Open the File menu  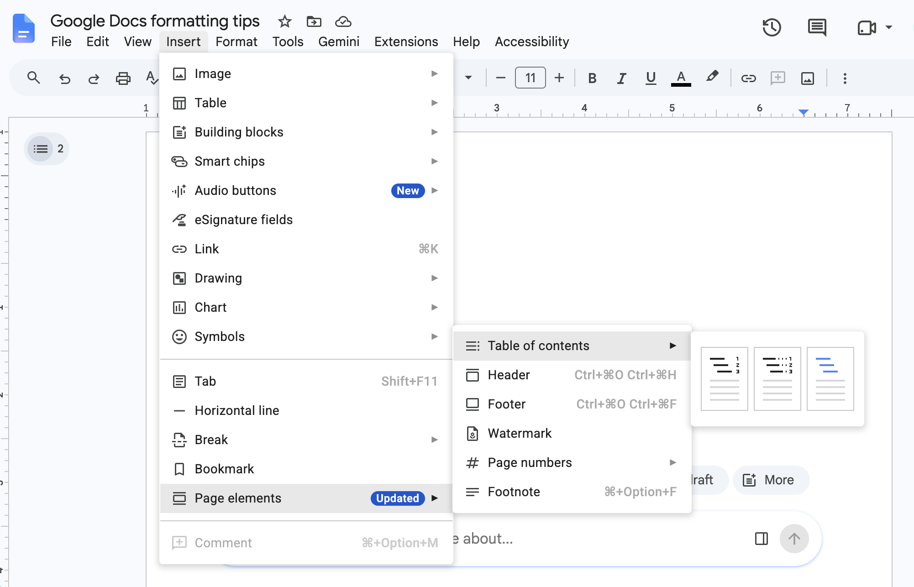coord(61,42)
